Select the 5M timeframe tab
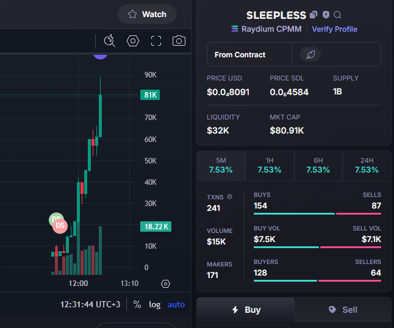Viewport: 394px width, 328px height. click(221, 166)
